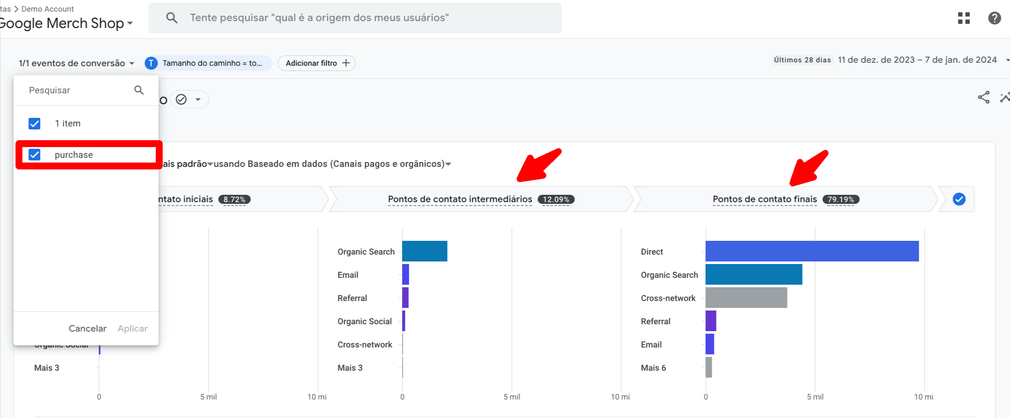The width and height of the screenshot is (1010, 418).
Task: Click the Direct bar in final touchpoints chart
Action: pos(812,251)
